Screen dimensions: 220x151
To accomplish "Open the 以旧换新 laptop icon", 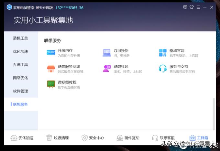I will [x=107, y=53].
